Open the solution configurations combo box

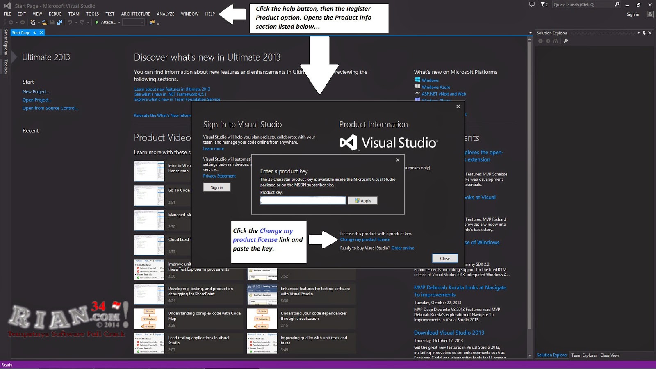pos(134,22)
